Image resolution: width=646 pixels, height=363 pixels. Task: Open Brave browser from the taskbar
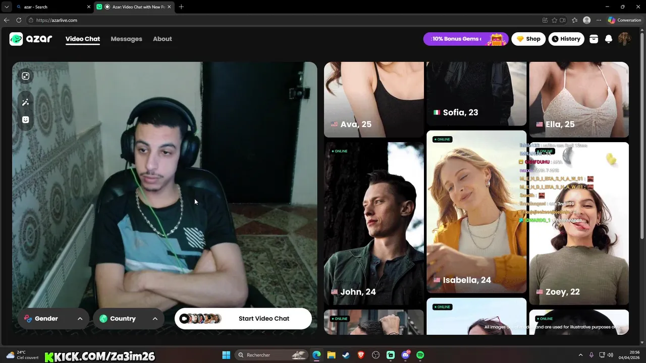361,355
